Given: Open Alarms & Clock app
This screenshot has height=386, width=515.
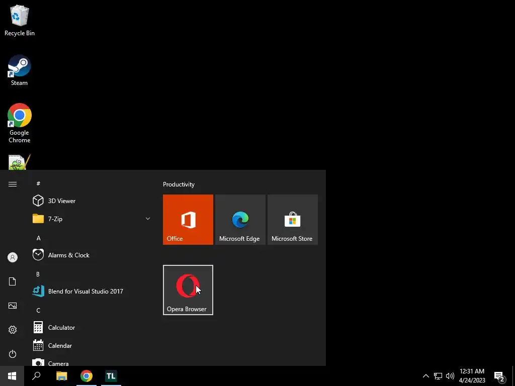Looking at the screenshot, I should tap(92, 255).
